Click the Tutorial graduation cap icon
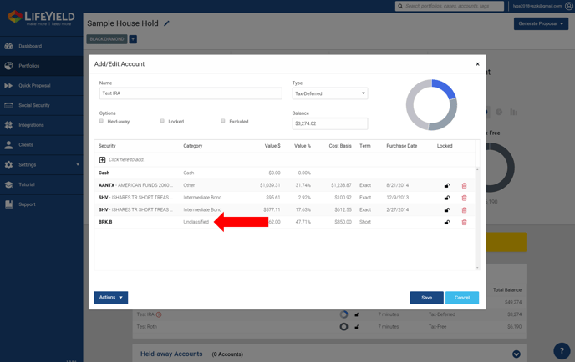 8,184
